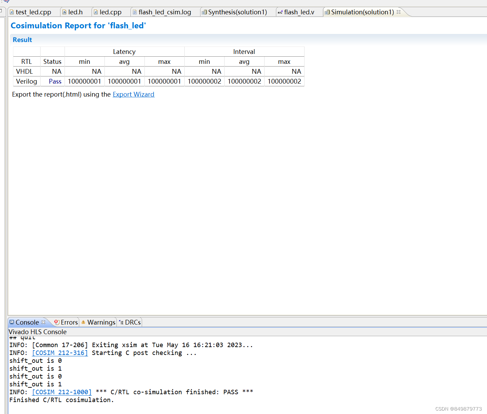Click the Result section header
This screenshot has height=414, width=487.
click(23, 40)
